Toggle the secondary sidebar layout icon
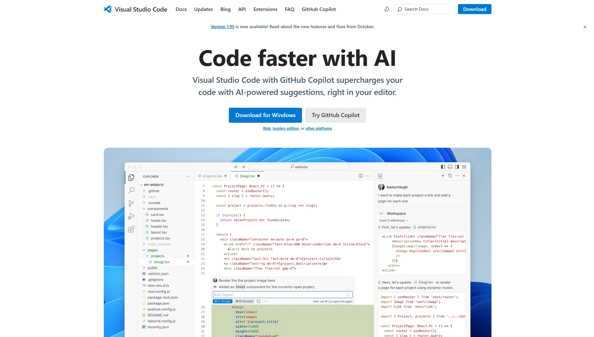This screenshot has height=337, width=594. pyautogui.click(x=457, y=167)
